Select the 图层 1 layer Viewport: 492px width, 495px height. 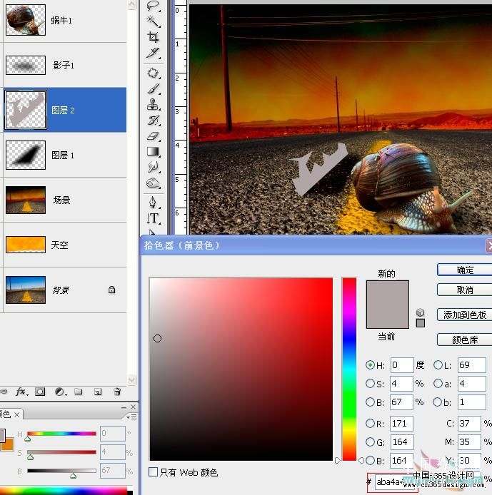pyautogui.click(x=65, y=155)
